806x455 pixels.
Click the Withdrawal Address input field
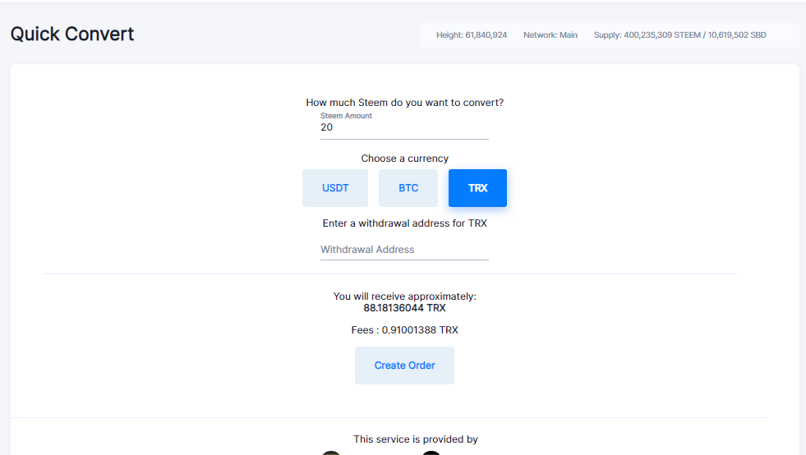[x=404, y=250]
